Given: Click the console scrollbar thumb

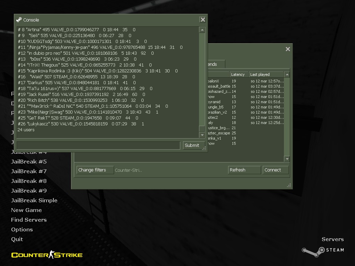Looking at the screenshot, I should (x=202, y=128).
